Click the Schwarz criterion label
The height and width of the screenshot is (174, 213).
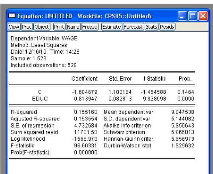124,132
